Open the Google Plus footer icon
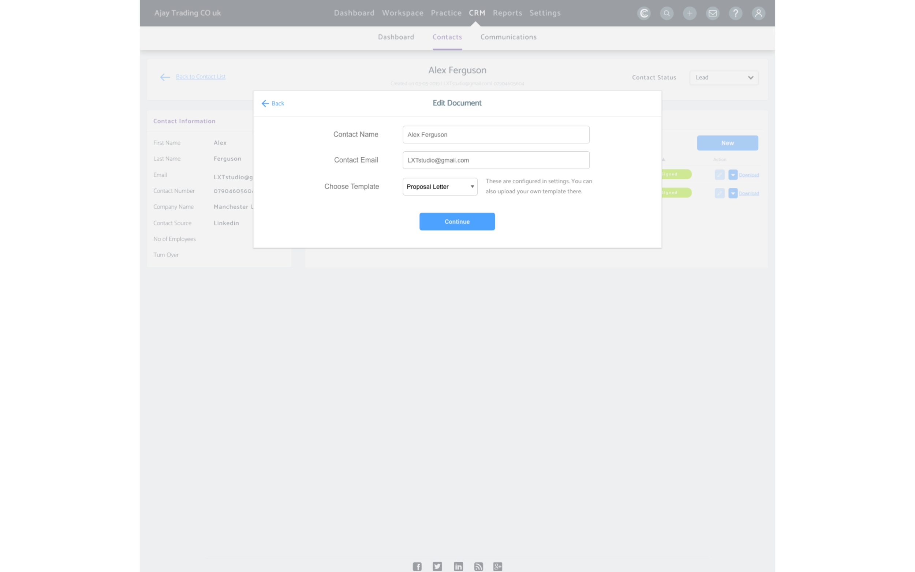915x572 pixels. 498,566
